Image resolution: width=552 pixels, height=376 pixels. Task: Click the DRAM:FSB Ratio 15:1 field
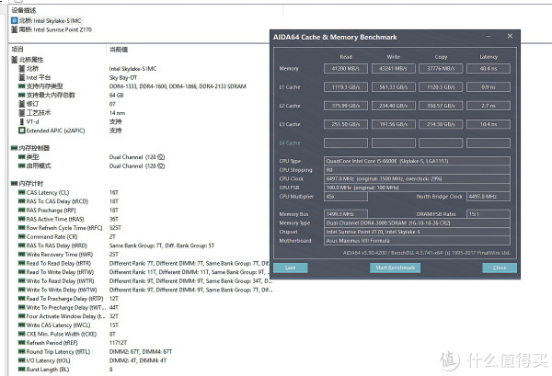(x=489, y=214)
